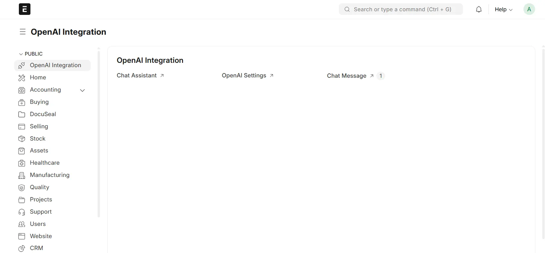Open the OpenAI Settings link
Screen dimensions: 545x253
(244, 75)
